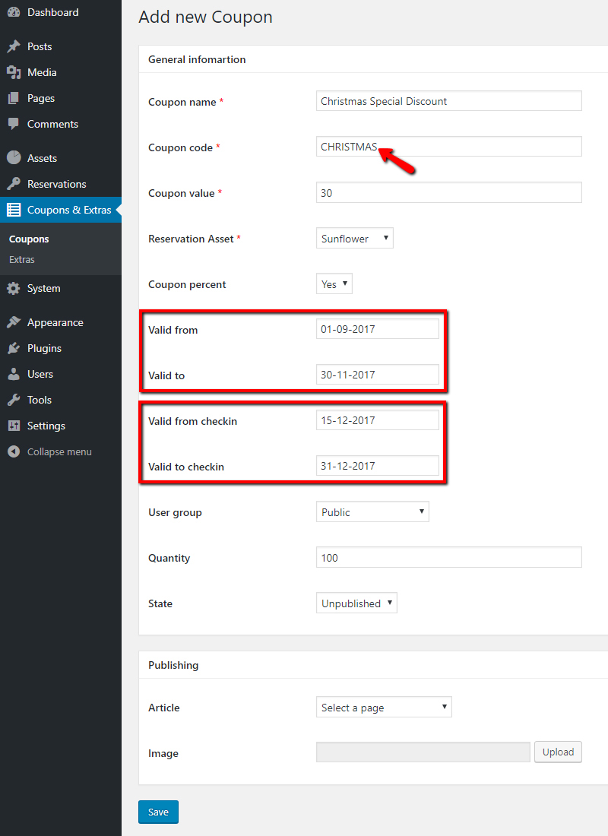Open the Reservation Asset dropdown showing Sunflower
This screenshot has width=608, height=836.
[354, 237]
